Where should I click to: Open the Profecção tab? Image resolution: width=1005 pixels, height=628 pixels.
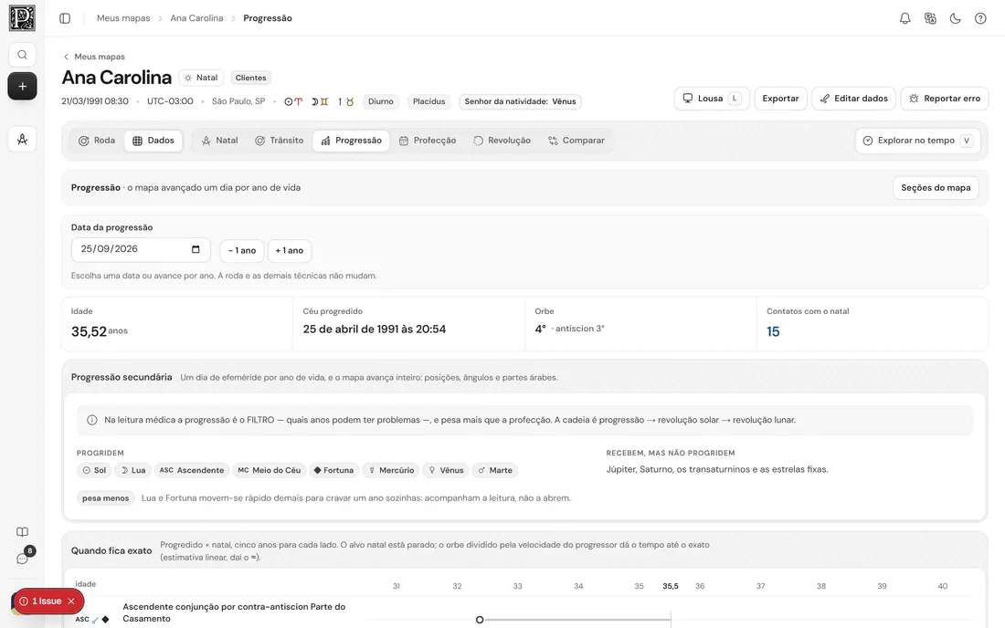tap(428, 141)
